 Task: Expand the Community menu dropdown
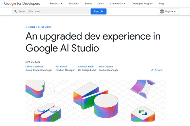pyautogui.click(x=118, y=3)
